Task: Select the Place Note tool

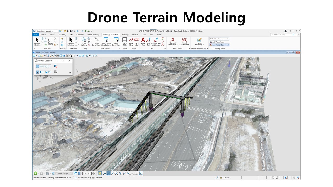Action: click(131, 41)
